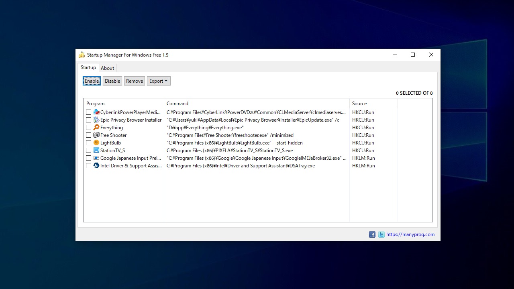The height and width of the screenshot is (289, 514).
Task: Click the Intel Driver & Support Assistant icon
Action: pyautogui.click(x=96, y=166)
